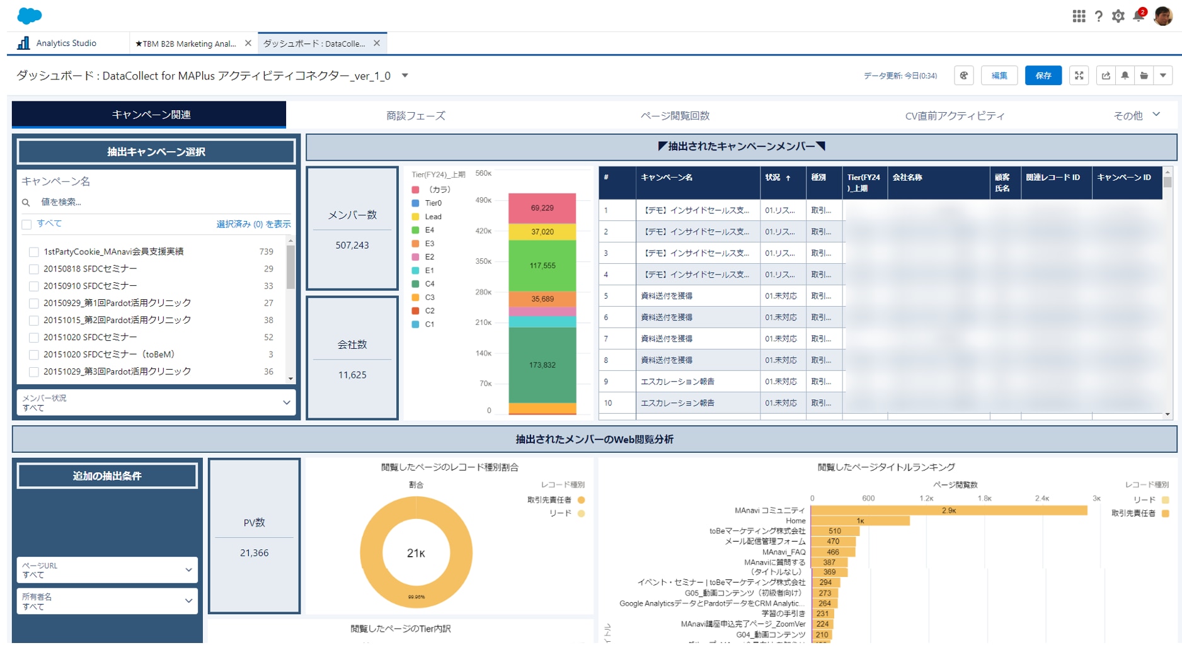
Task: Open the setup gear icon
Action: pos(1118,16)
